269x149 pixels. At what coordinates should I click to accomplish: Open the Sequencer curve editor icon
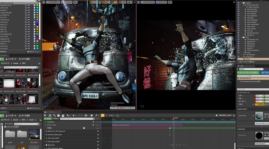tap(118, 115)
